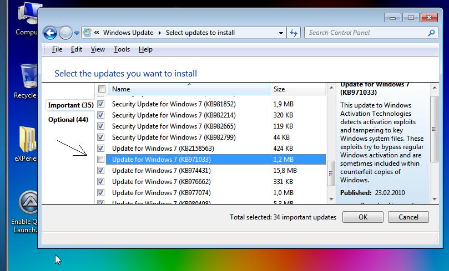
Task: Sort updates by the Size column
Action: (x=298, y=89)
